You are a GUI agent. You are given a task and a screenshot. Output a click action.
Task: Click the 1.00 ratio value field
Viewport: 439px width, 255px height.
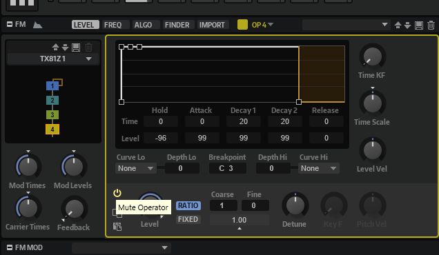tap(240, 220)
